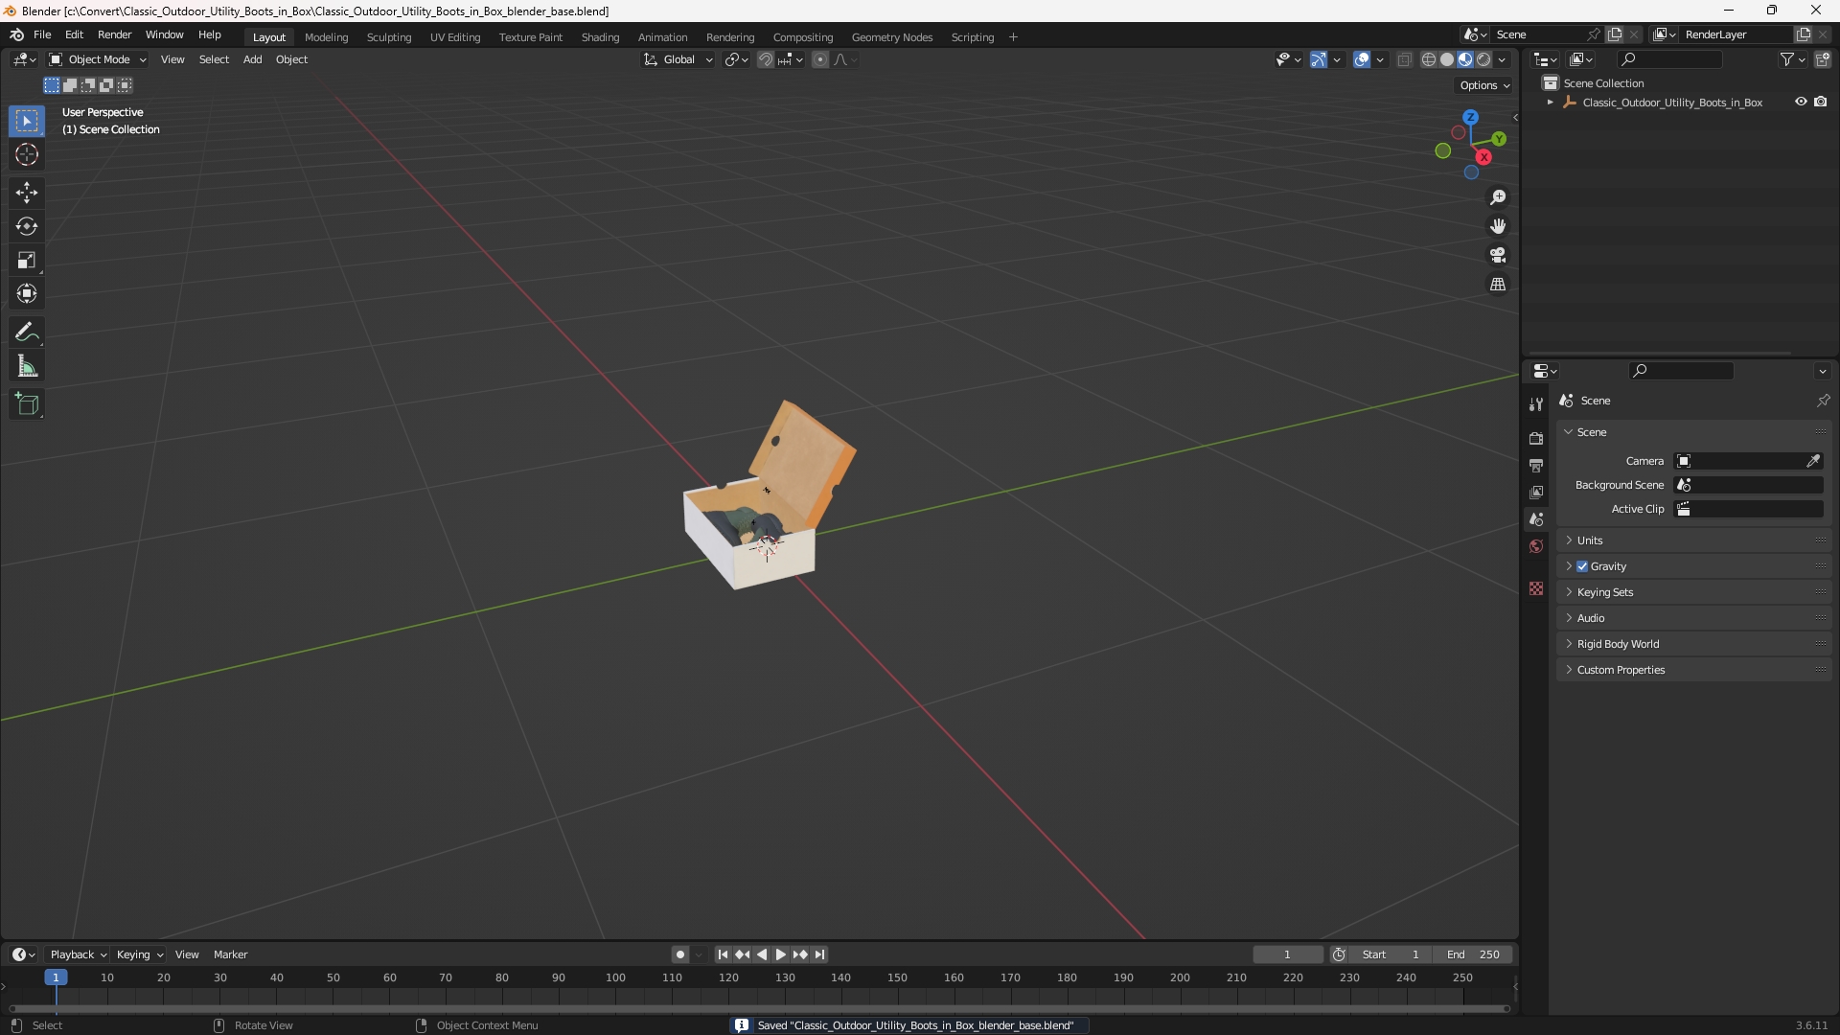The image size is (1840, 1035).
Task: Open the Playback dropdown in timeline
Action: click(78, 954)
